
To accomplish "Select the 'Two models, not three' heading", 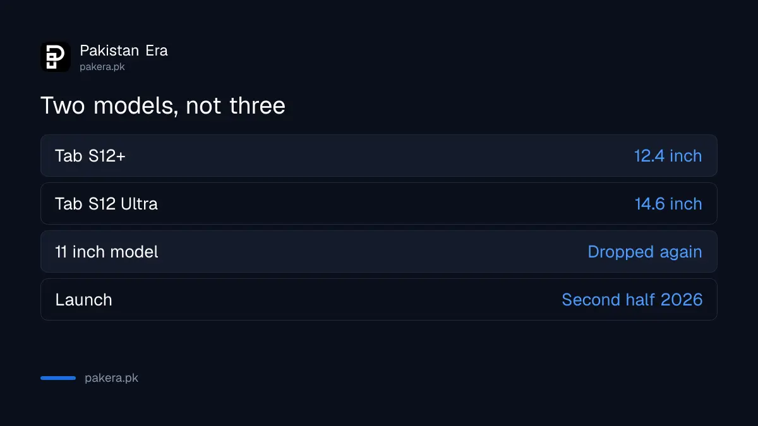I will pyautogui.click(x=163, y=105).
